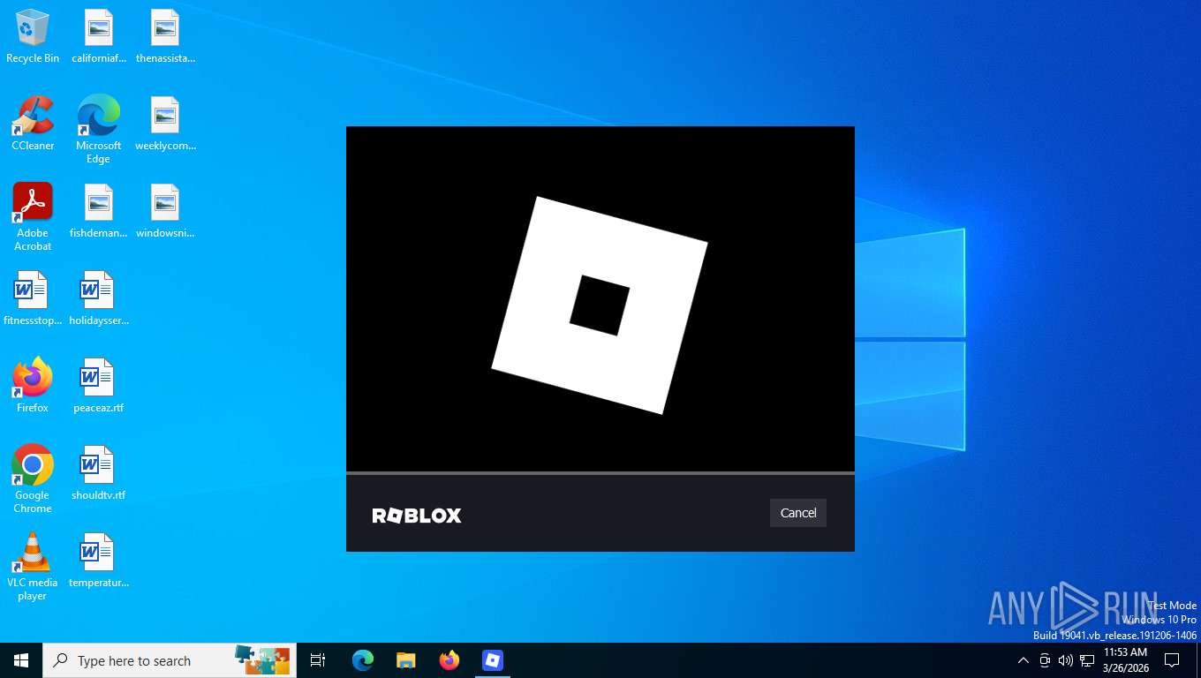
Task: Click the Roblox taskbar app icon
Action: click(x=493, y=660)
